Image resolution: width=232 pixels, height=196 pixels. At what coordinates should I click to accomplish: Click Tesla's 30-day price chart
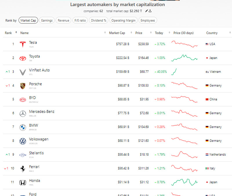coord(184,44)
